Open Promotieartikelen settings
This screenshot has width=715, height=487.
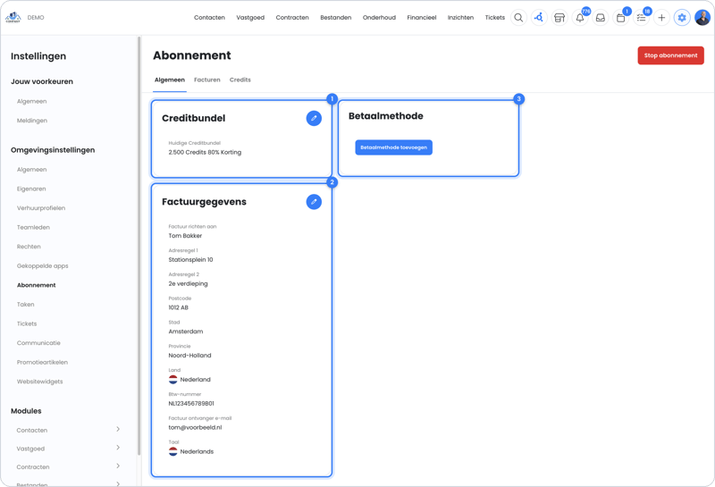click(42, 362)
